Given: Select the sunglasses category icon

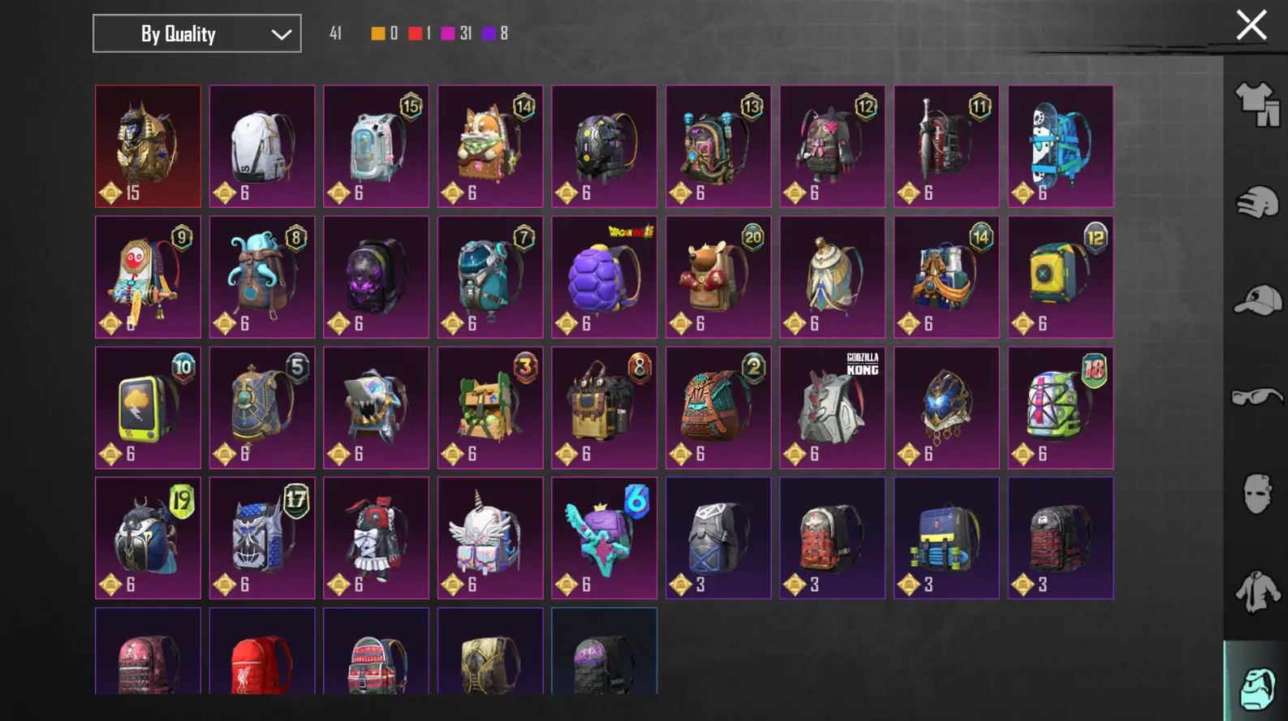Looking at the screenshot, I should coord(1256,397).
